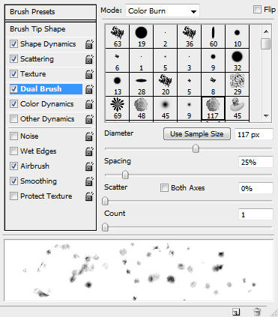Viewport: 278px width, 317px height.
Task: Uncheck the Texture checkbox
Action: [x=13, y=74]
